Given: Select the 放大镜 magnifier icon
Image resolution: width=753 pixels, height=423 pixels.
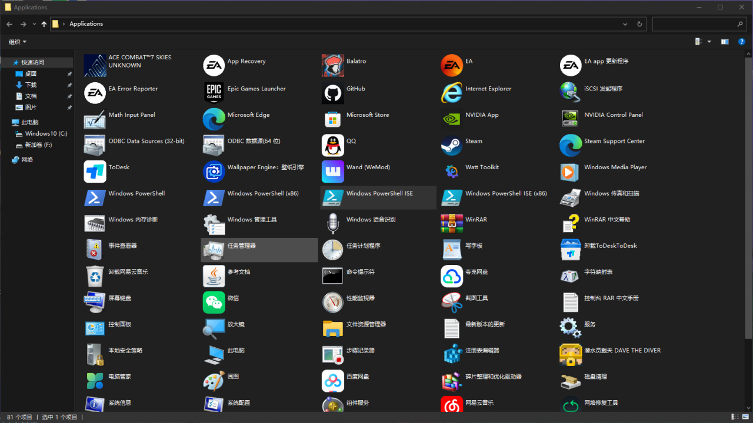Looking at the screenshot, I should pos(214,328).
